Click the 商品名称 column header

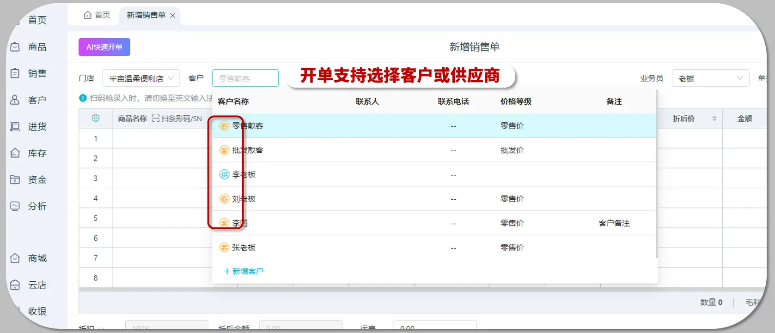(x=132, y=119)
